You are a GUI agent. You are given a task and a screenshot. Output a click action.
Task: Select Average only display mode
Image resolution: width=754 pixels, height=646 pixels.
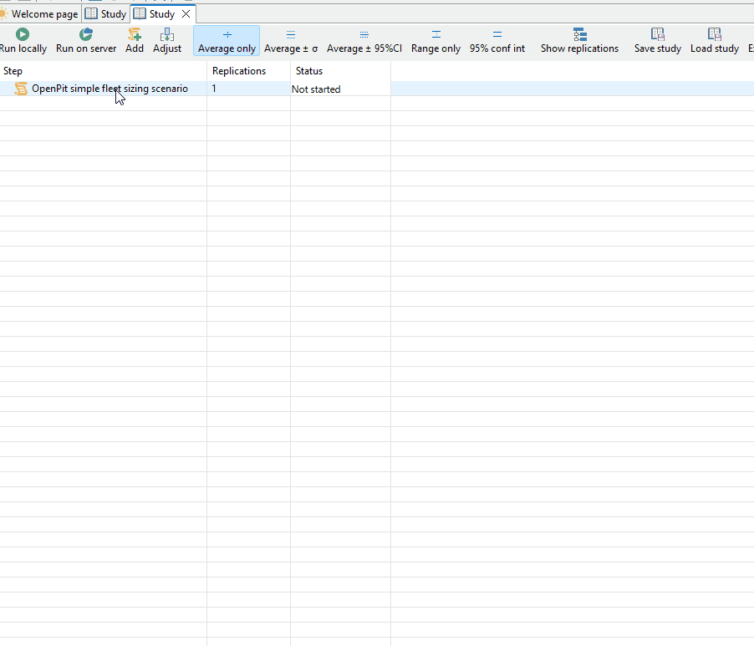[227, 41]
